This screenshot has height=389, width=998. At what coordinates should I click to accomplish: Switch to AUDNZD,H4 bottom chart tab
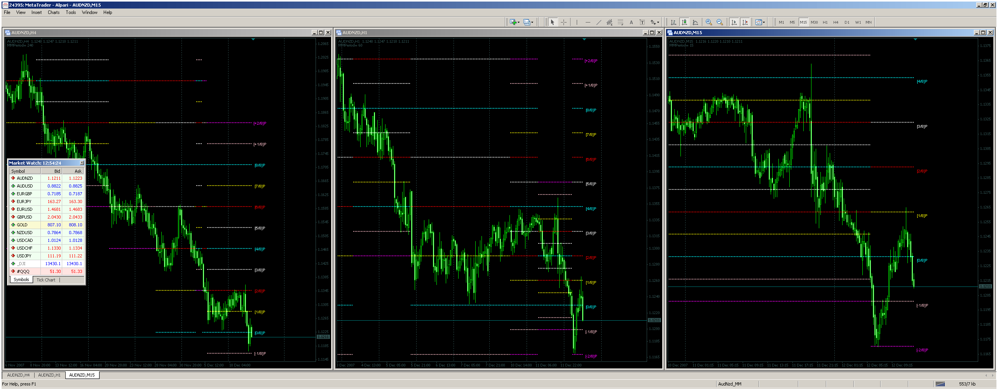pyautogui.click(x=18, y=375)
